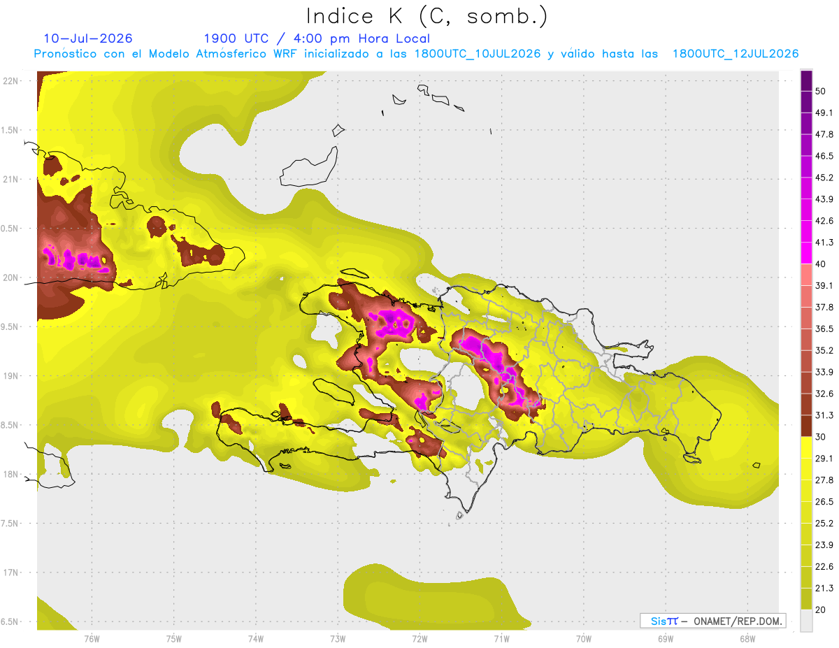This screenshot has height=648, width=839.
Task: Click the 'ONAMET/REP.DOM.' credit label
Action: [x=737, y=621]
